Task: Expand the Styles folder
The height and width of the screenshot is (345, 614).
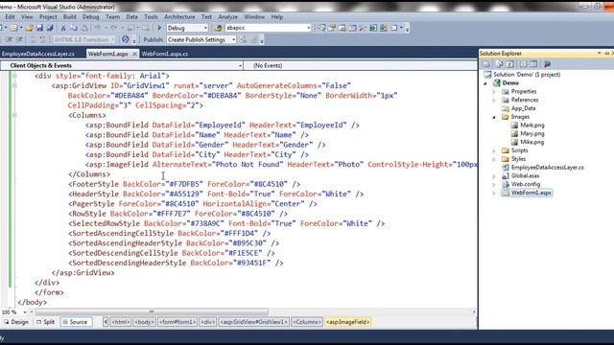Action: click(494, 159)
